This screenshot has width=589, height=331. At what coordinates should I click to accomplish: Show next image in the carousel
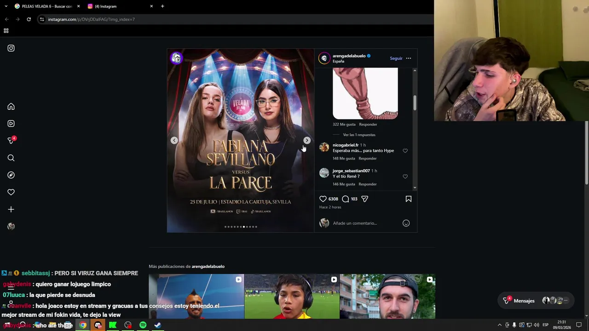pyautogui.click(x=307, y=140)
